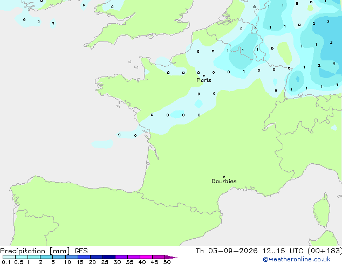Select the 45–50 mm legend swatch

[159, 257]
